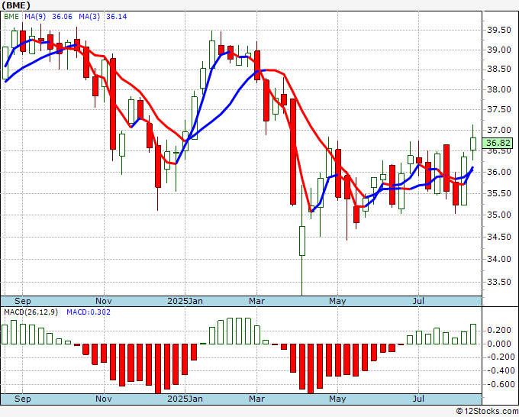This screenshot has width=519, height=417.
Task: Click the 38.00 price axis label
Action: 499,89
